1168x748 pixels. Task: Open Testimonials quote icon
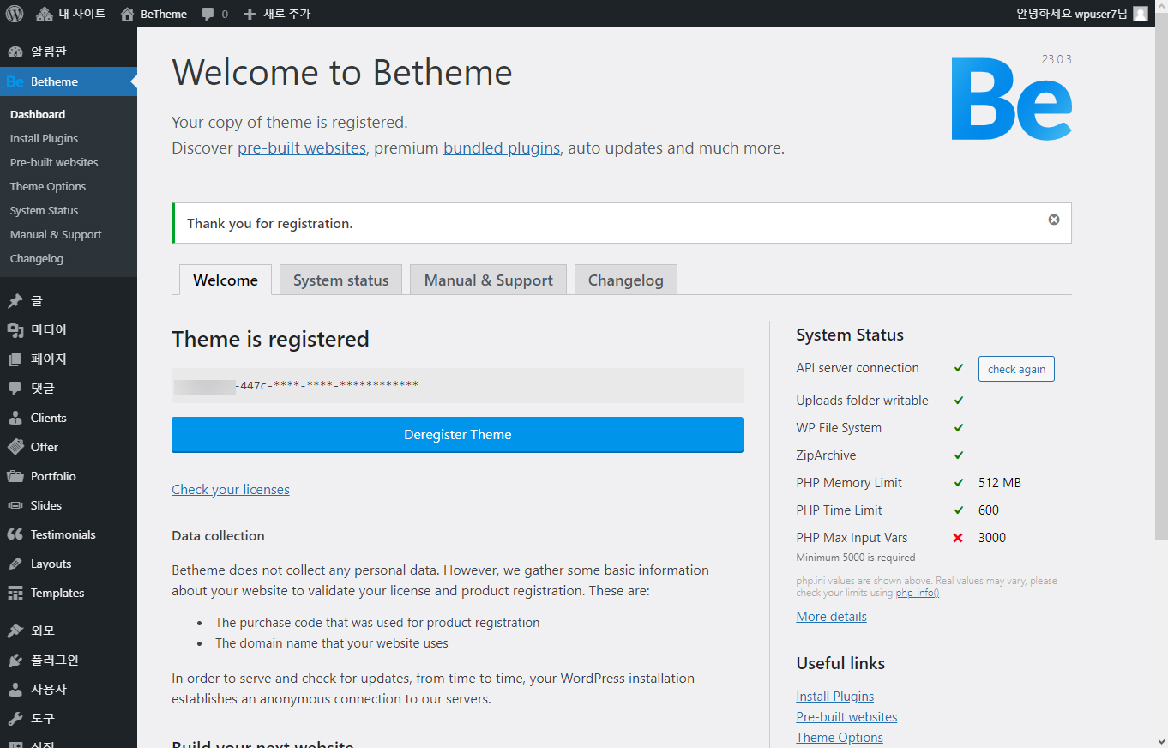point(15,534)
